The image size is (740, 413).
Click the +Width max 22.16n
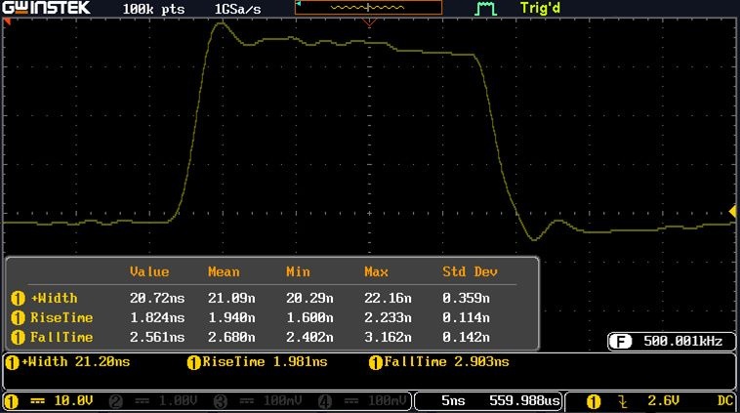(388, 299)
